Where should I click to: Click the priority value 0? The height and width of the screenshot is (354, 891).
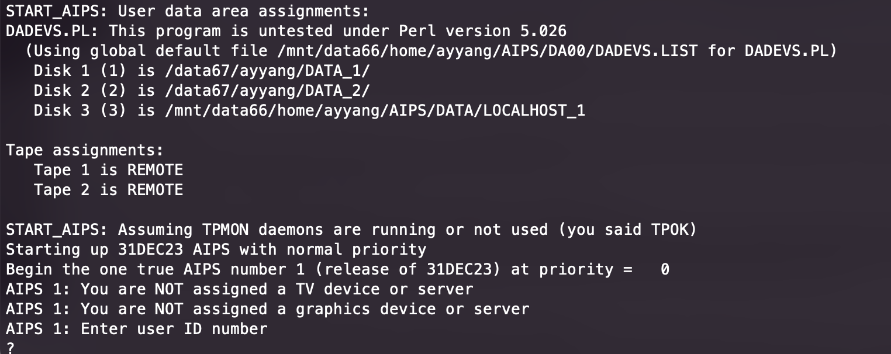[665, 269]
